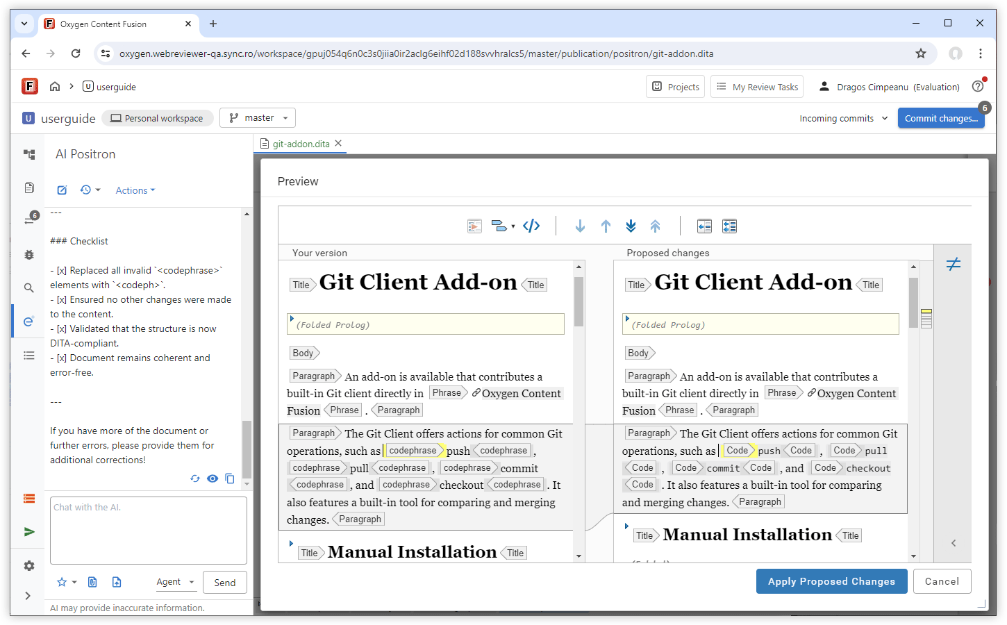Click the yellow change marker in overview ruler
1007x625 pixels.
926,310
